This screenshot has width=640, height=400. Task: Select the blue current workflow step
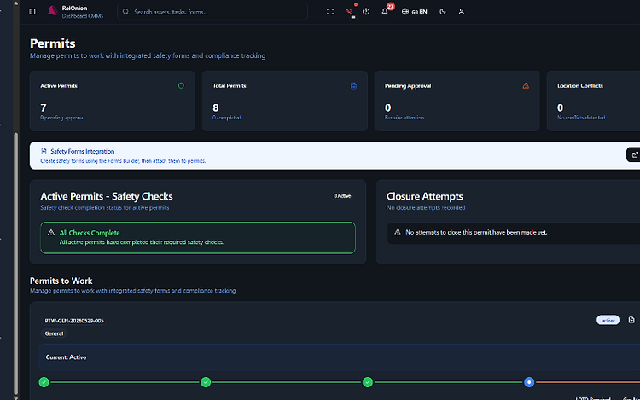[529, 382]
